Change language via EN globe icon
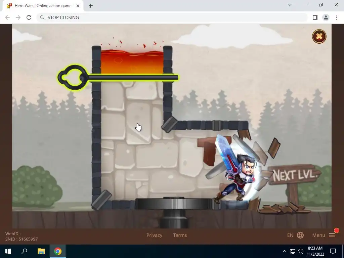 pos(295,235)
